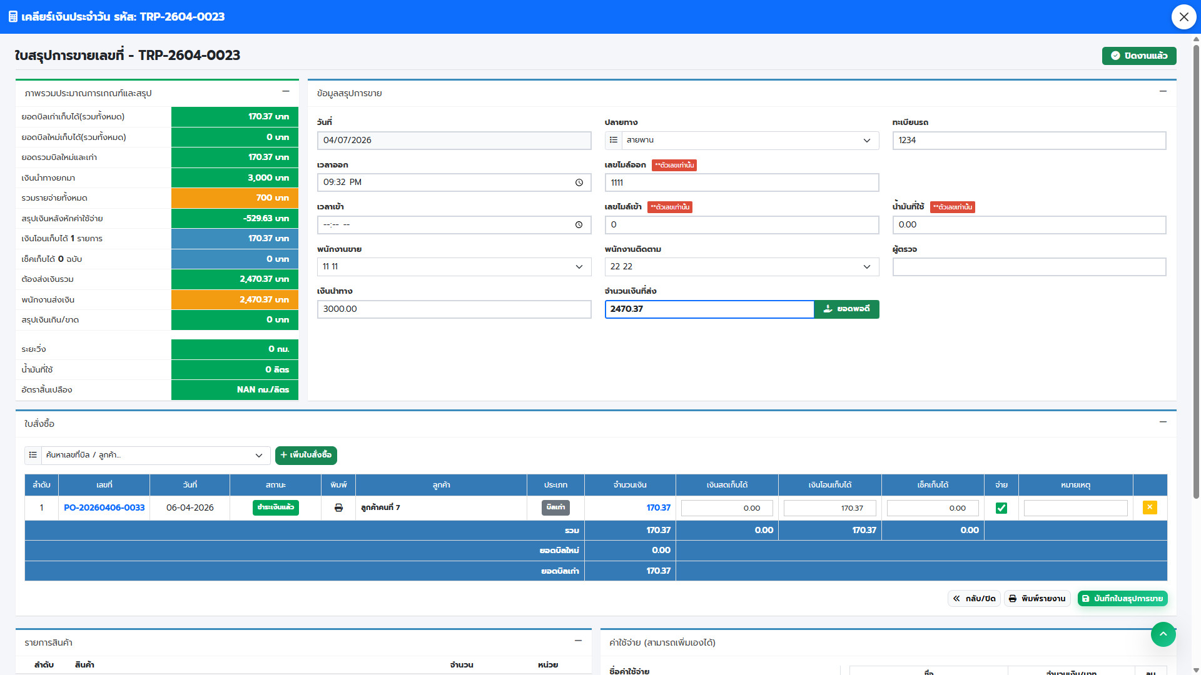Toggle the จ่าย checkbox for PO-20260406-0033
Viewport: 1201px width, 675px height.
pos(1001,508)
